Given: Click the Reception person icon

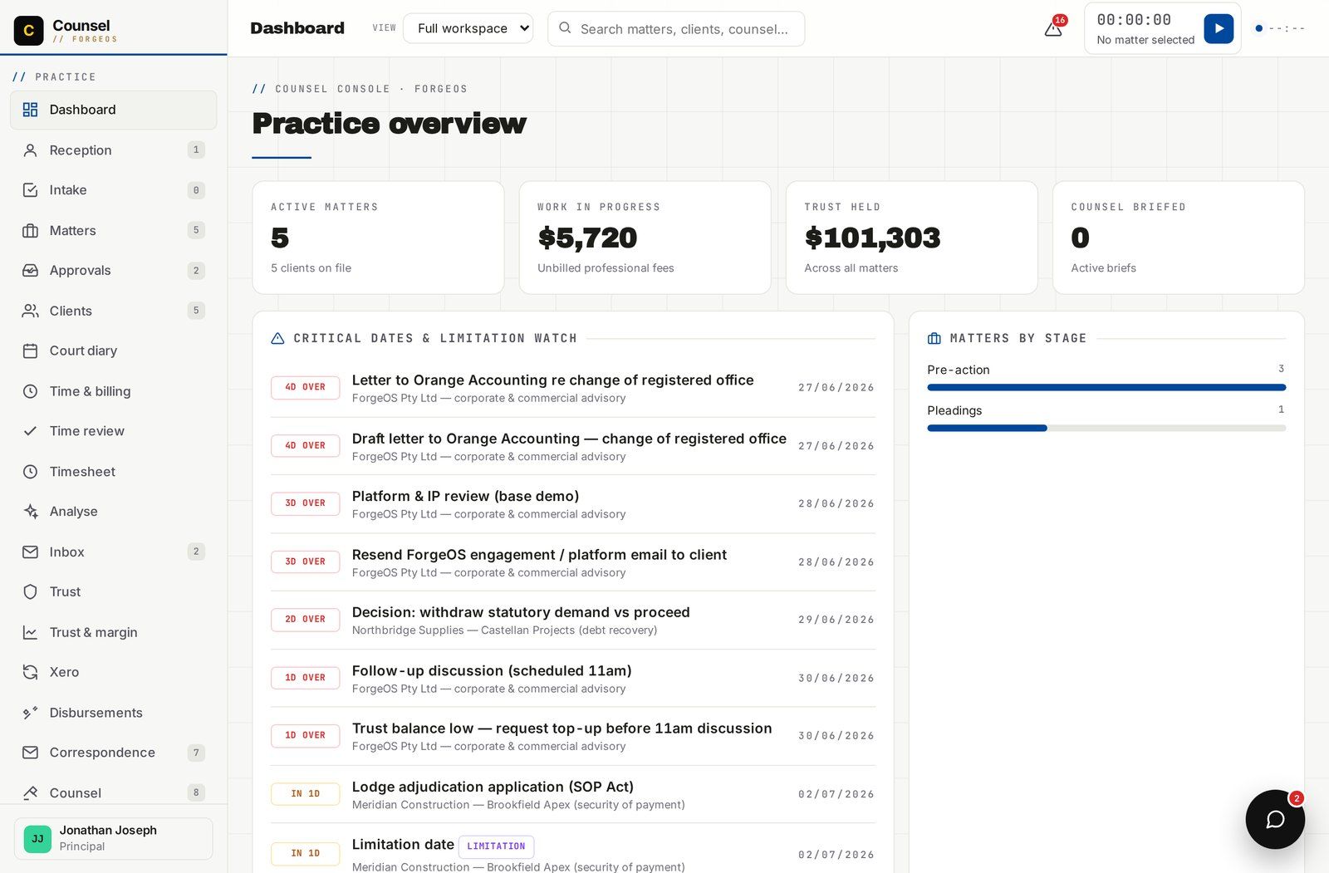Looking at the screenshot, I should coord(30,150).
